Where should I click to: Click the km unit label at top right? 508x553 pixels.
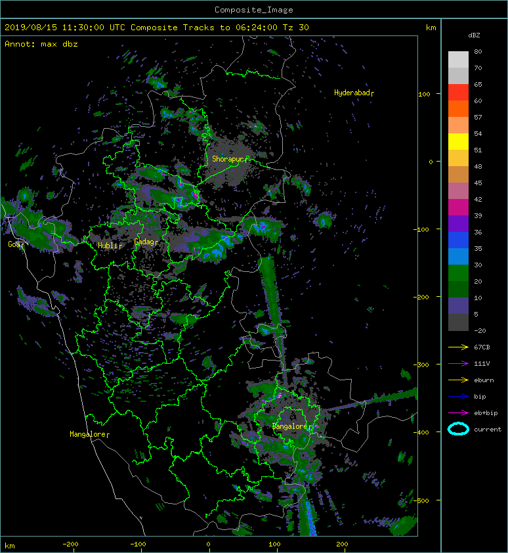(431, 28)
